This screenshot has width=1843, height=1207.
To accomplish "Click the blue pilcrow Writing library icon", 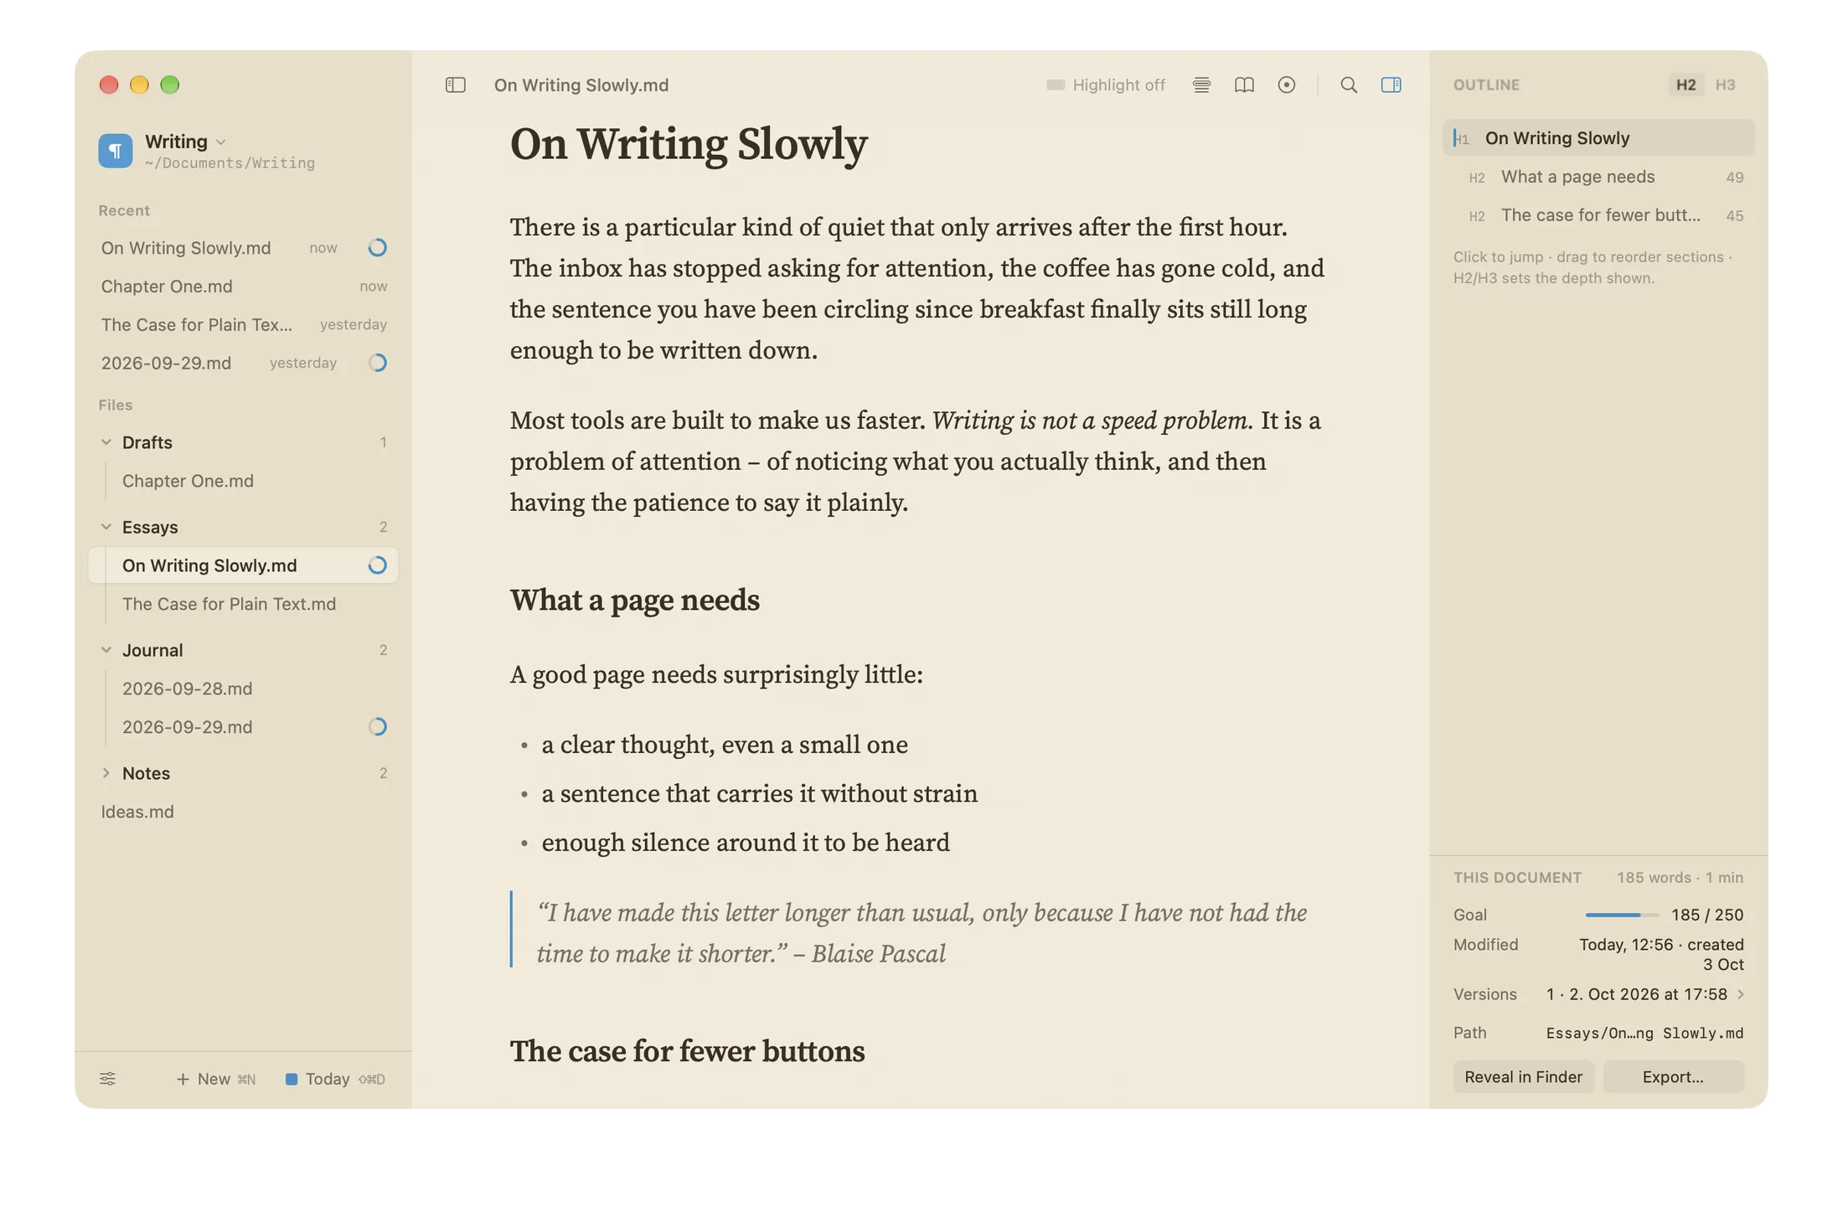I will (116, 151).
